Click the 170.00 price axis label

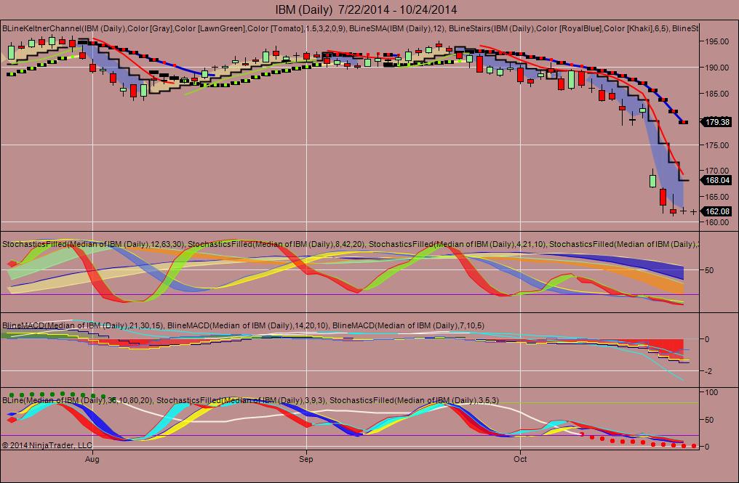tap(717, 171)
